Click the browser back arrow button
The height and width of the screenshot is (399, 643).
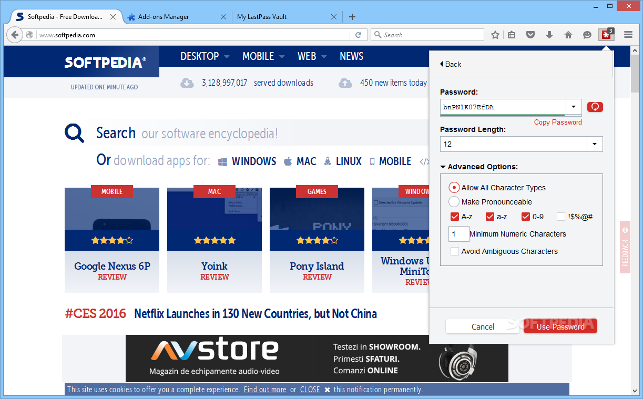15,35
